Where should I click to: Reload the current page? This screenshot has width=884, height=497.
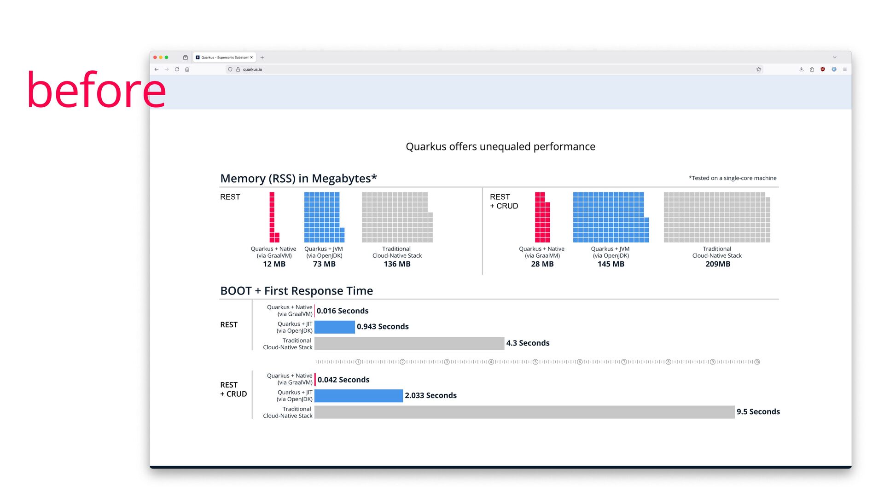tap(177, 69)
